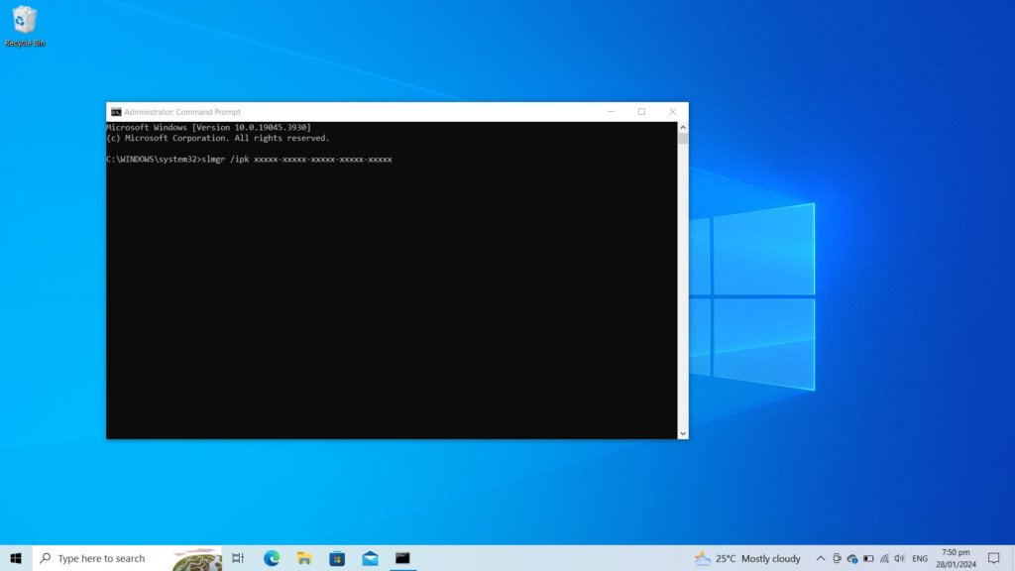Click the OneDrive cloud tray icon
1015x571 pixels.
852,558
